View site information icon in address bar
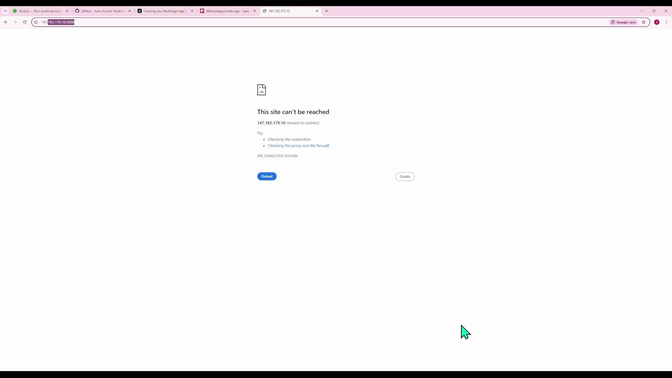Viewport: 672px width, 378px height. coord(36,22)
